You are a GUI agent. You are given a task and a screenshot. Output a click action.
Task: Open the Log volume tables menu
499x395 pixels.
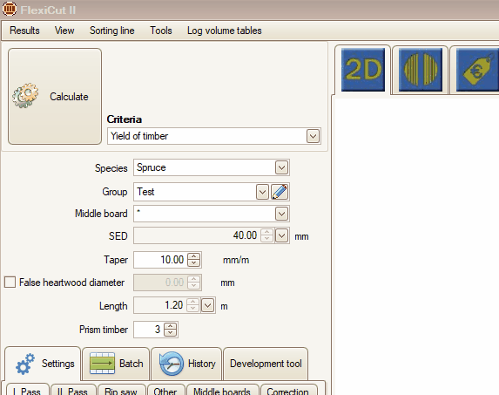point(225,31)
